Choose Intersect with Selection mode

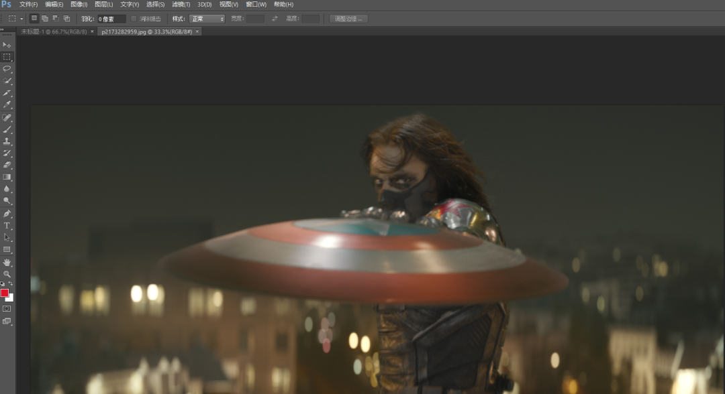67,19
